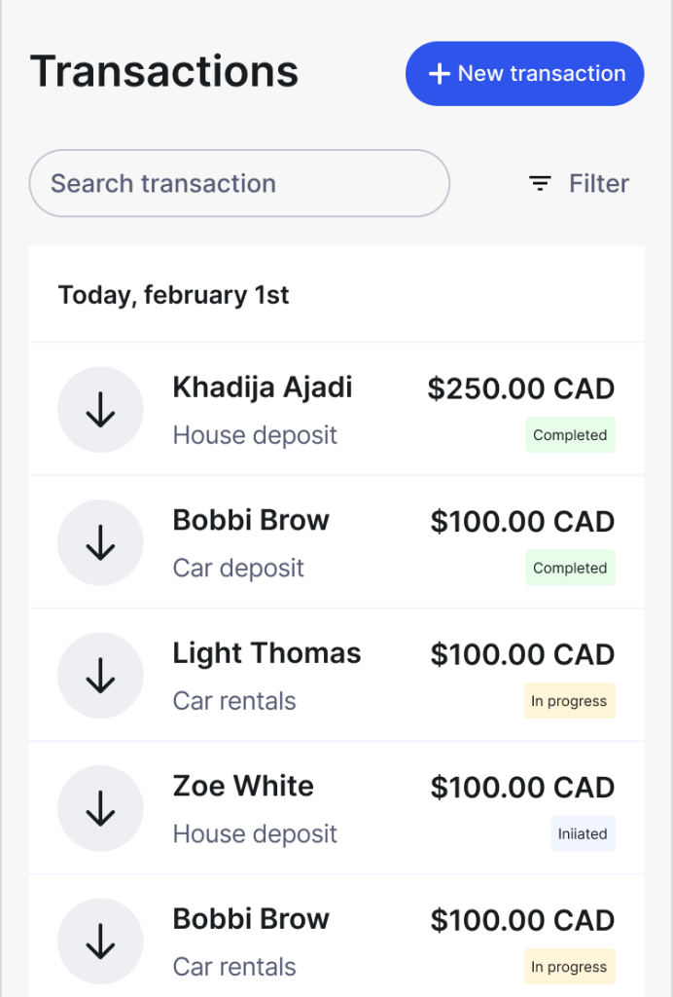
Task: Click Khadija Ajadi's down arrow icon
Action: point(100,410)
